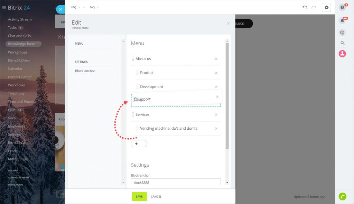Click the redo arrow icon
Viewport: 354px width, 204px height.
tap(314, 7)
